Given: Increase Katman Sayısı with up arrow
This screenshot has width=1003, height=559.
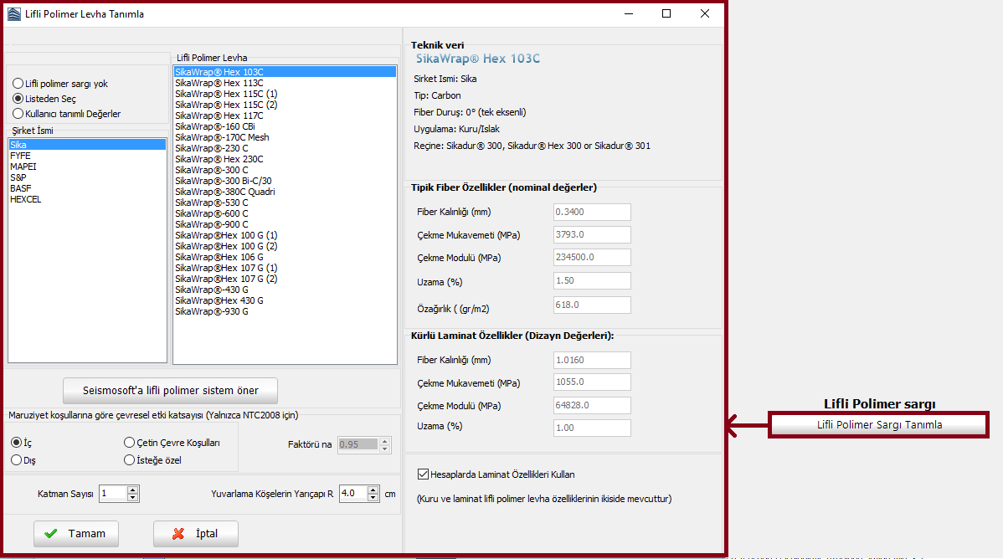Looking at the screenshot, I should click(132, 490).
